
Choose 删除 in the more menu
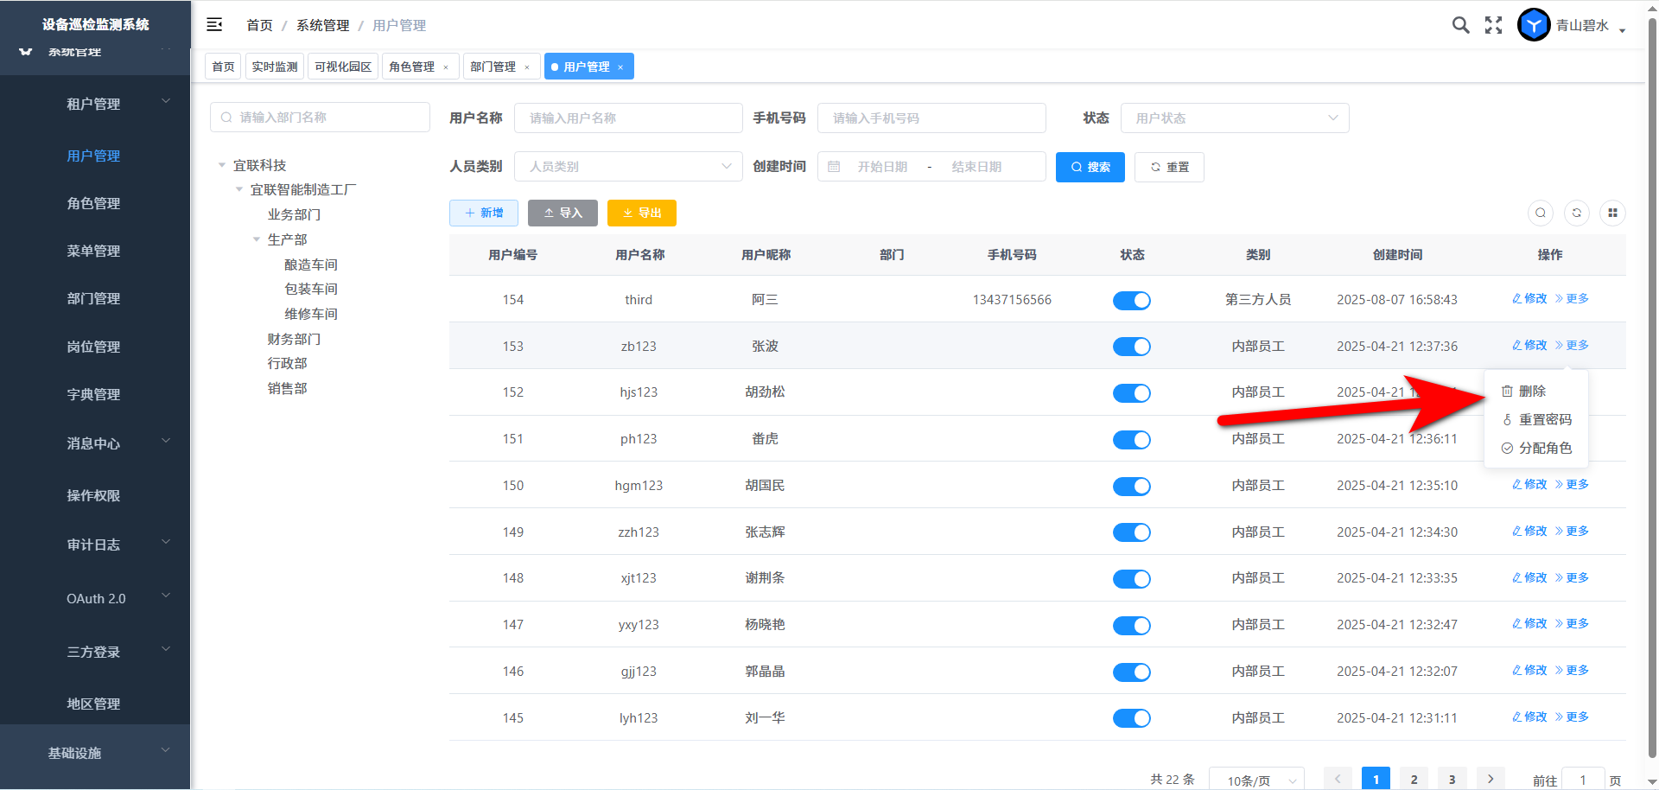1531,392
